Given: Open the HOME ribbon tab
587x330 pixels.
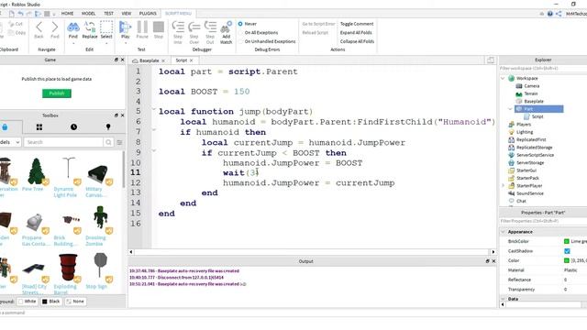Looking at the screenshot, I should [67, 14].
